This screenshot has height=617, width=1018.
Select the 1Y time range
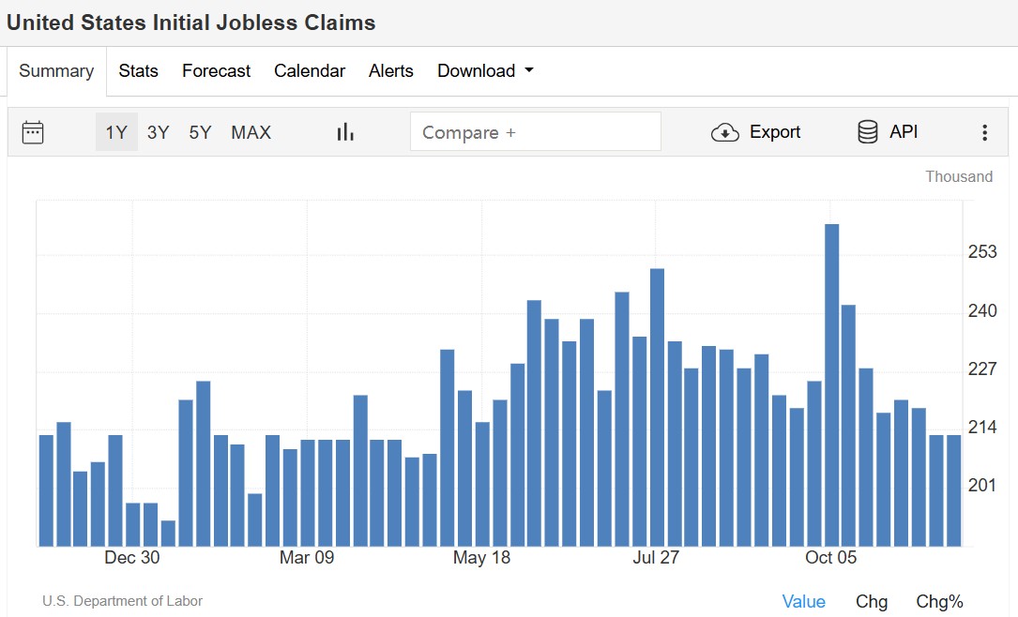(116, 132)
